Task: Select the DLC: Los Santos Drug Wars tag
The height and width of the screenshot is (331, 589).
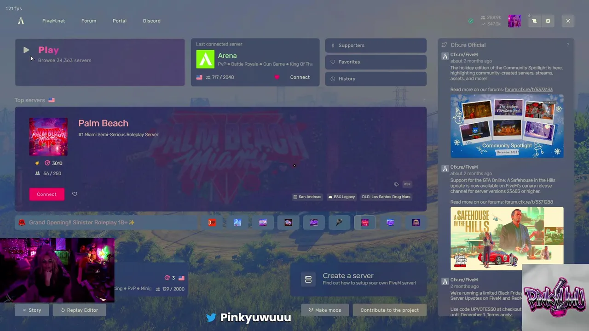Action: 386,197
